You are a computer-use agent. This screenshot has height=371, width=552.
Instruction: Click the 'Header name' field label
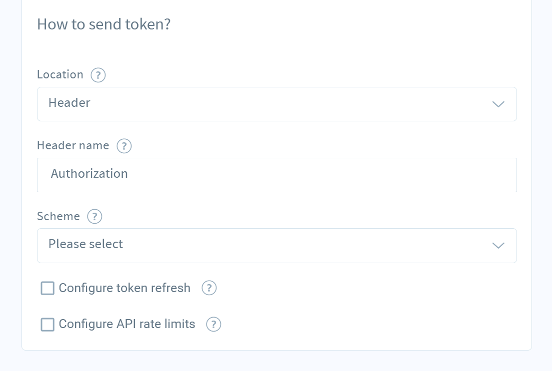[x=73, y=146]
